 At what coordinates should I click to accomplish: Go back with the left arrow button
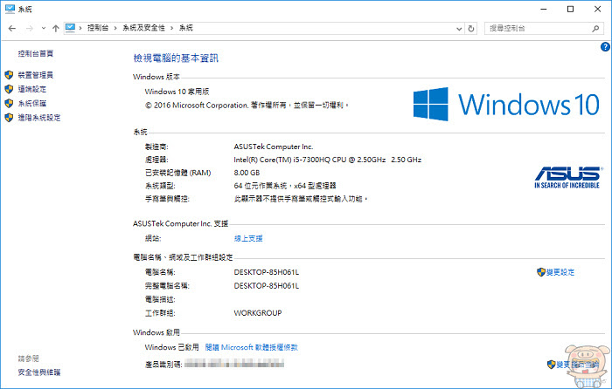(12, 29)
